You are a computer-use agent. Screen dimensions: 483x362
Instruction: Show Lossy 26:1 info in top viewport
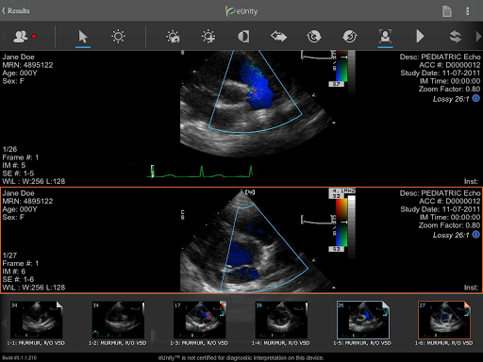pyautogui.click(x=476, y=99)
